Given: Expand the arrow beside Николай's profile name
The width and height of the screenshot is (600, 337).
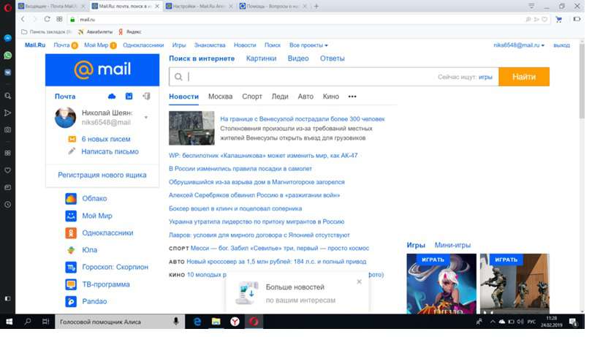Looking at the screenshot, I should 146,118.
